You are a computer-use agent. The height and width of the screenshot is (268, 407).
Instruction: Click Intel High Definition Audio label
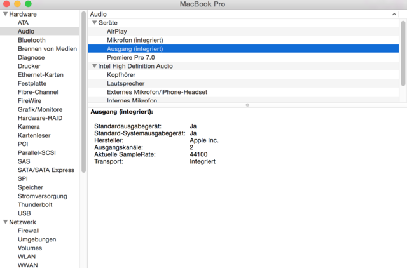pyautogui.click(x=135, y=66)
